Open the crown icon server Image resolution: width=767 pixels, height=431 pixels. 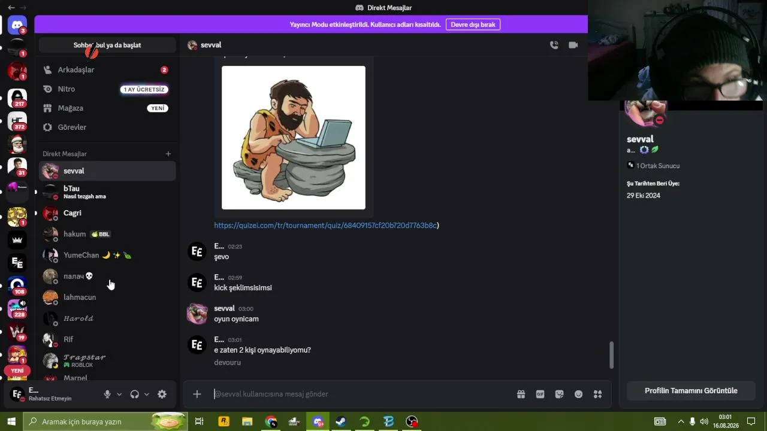coord(17,240)
